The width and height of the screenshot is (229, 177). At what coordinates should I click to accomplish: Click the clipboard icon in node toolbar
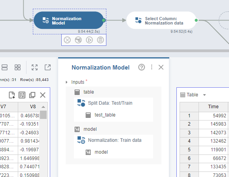100,40
